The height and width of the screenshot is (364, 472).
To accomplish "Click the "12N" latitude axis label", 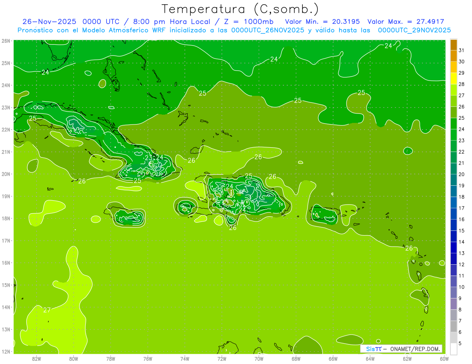I will coord(6,351).
